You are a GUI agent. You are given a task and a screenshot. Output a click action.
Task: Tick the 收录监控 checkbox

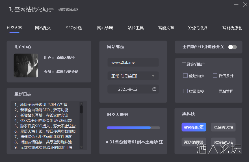pyautogui.click(x=185, y=91)
